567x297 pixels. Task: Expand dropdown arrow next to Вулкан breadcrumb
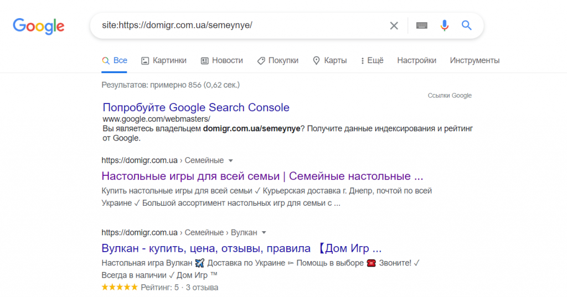pyautogui.click(x=264, y=233)
